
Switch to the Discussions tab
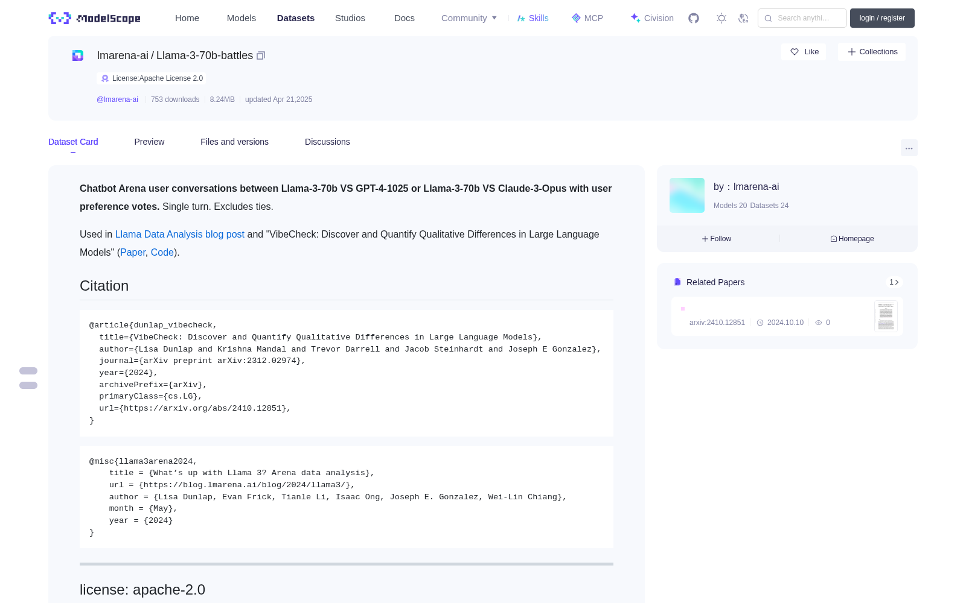pos(327,142)
